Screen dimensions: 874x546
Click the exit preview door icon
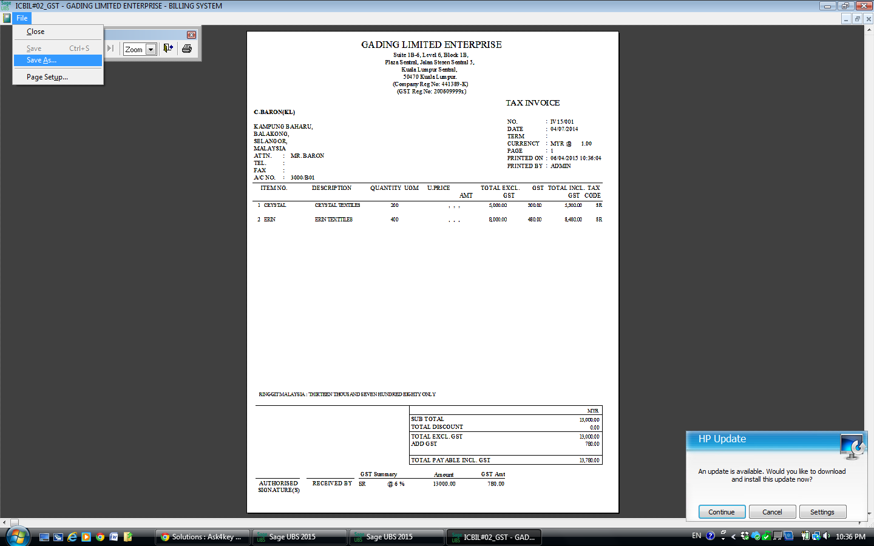click(168, 49)
